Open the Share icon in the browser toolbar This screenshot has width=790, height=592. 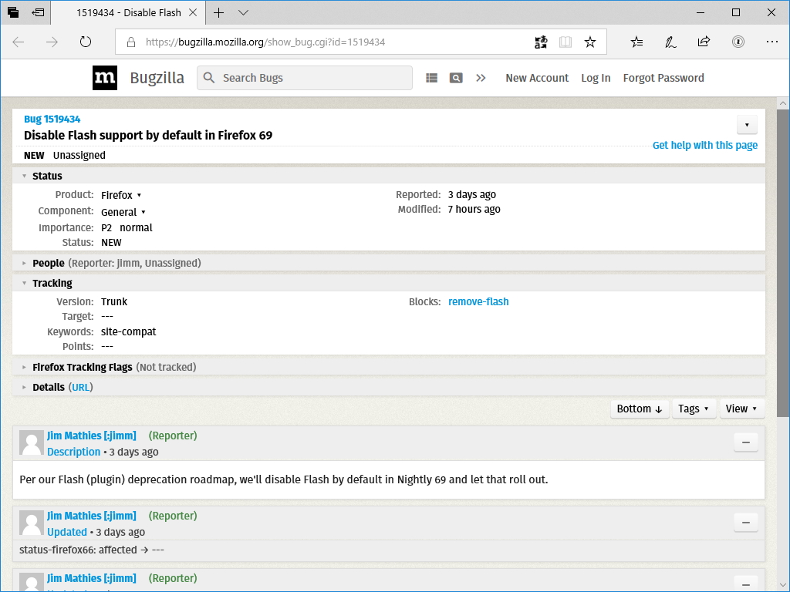[x=704, y=42]
